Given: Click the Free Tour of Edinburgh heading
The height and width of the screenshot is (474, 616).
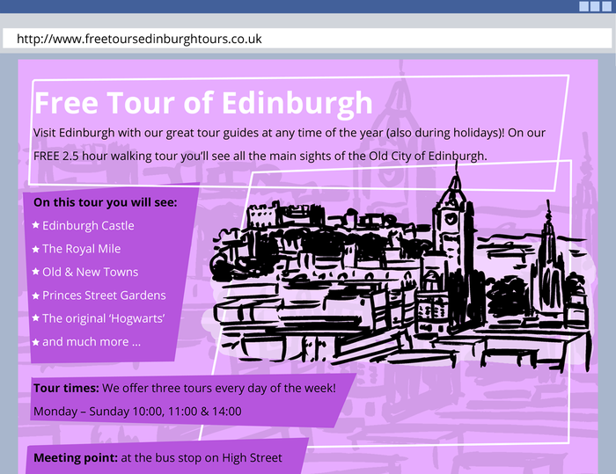Looking at the screenshot, I should pos(203,103).
